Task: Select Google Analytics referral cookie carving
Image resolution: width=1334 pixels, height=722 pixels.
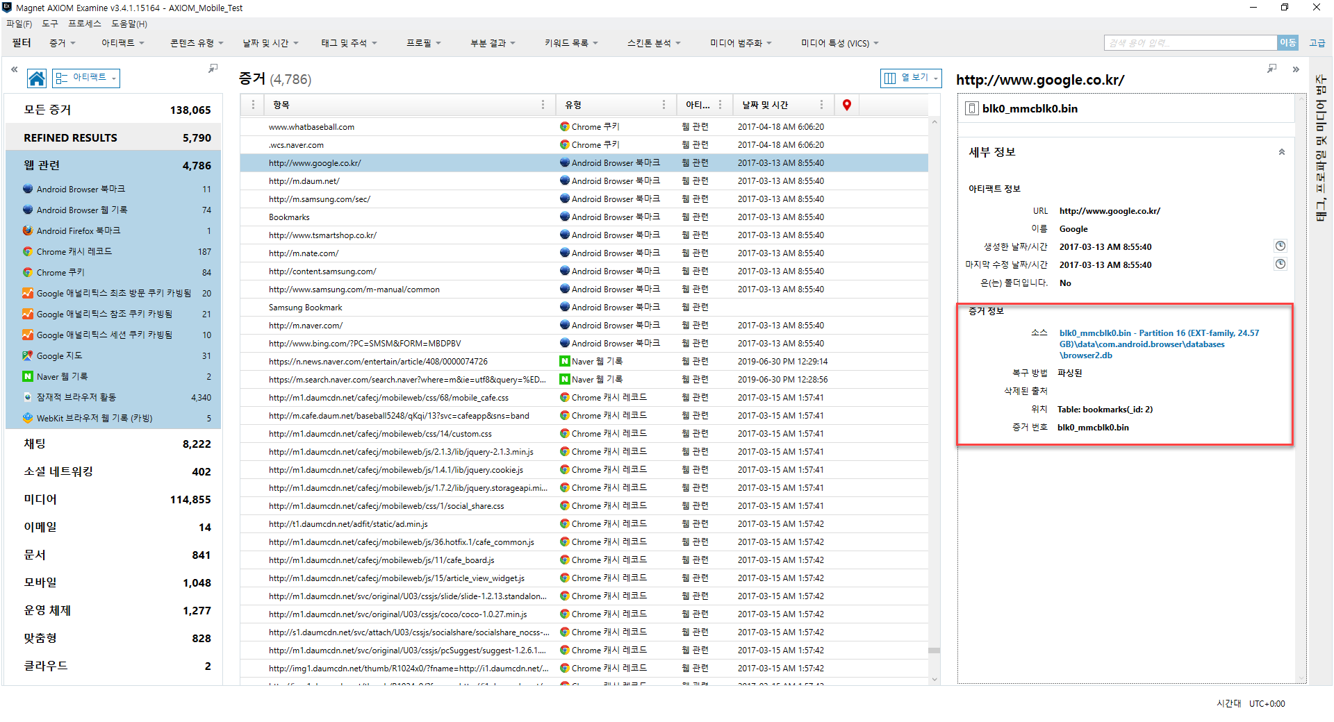Action: coord(113,314)
